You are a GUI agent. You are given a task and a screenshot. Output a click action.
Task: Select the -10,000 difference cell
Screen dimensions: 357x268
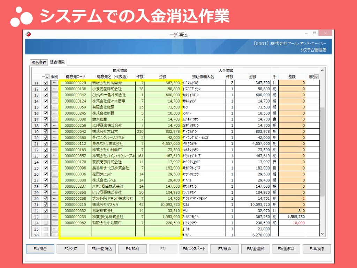point(292,223)
